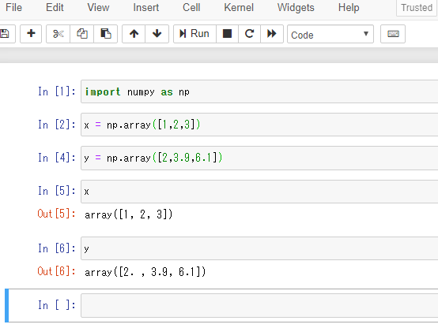Open the Cell menu
The image size is (438, 328).
point(191,8)
